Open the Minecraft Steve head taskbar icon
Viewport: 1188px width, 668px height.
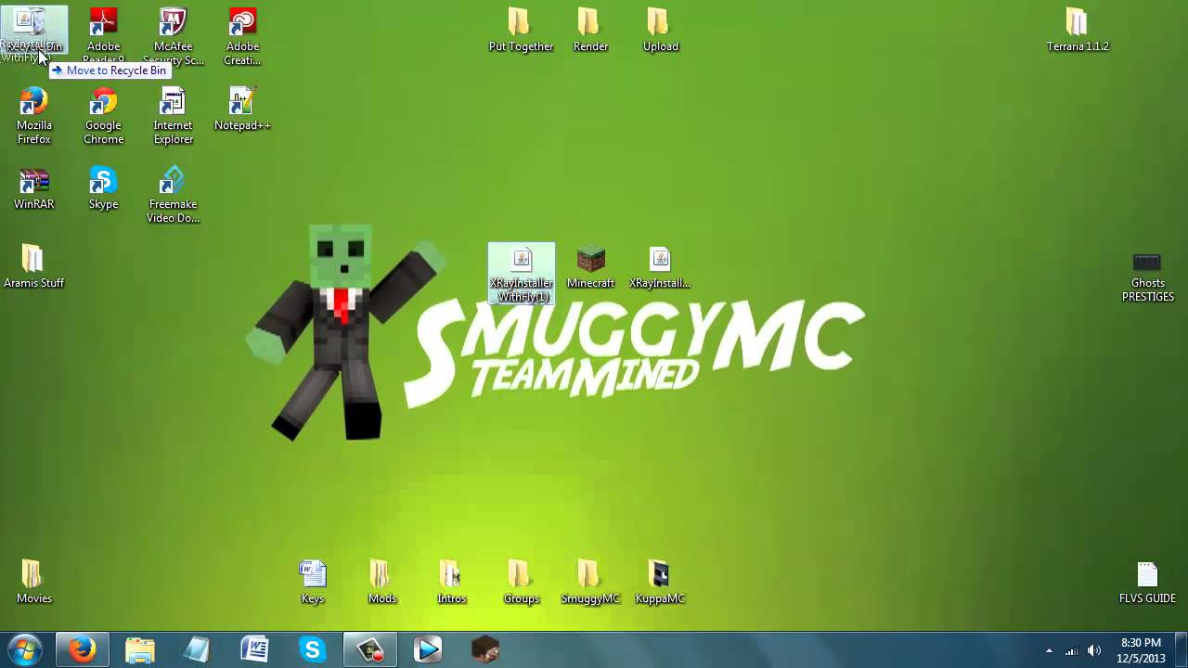tap(485, 649)
